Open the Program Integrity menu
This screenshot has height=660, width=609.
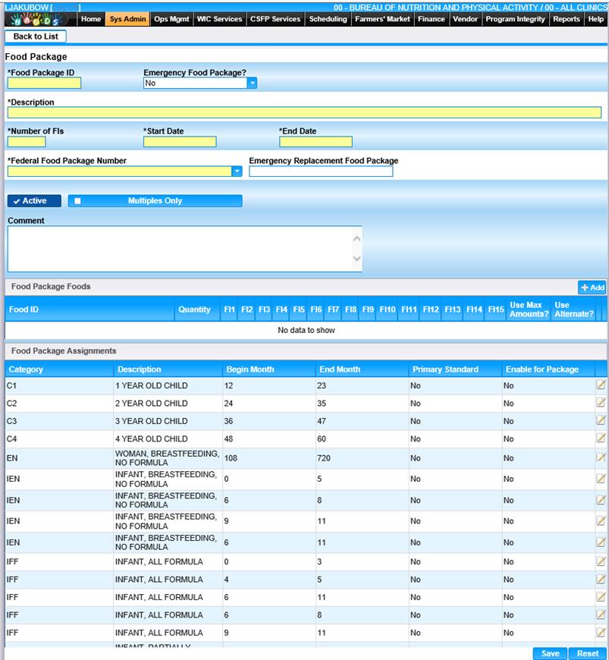tap(515, 19)
